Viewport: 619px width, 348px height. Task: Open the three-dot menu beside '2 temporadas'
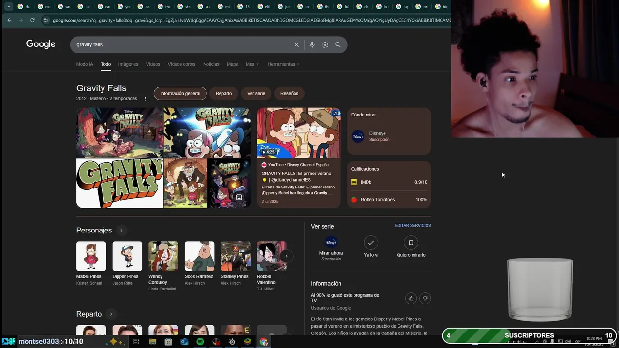click(145, 99)
